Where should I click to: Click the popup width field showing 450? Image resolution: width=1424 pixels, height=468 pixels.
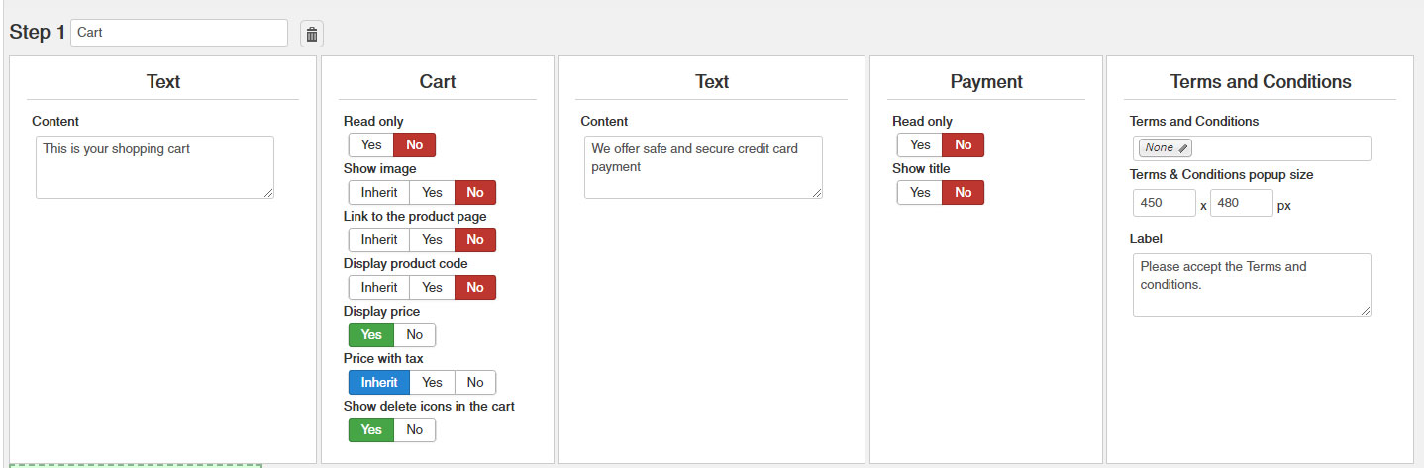pyautogui.click(x=1165, y=204)
